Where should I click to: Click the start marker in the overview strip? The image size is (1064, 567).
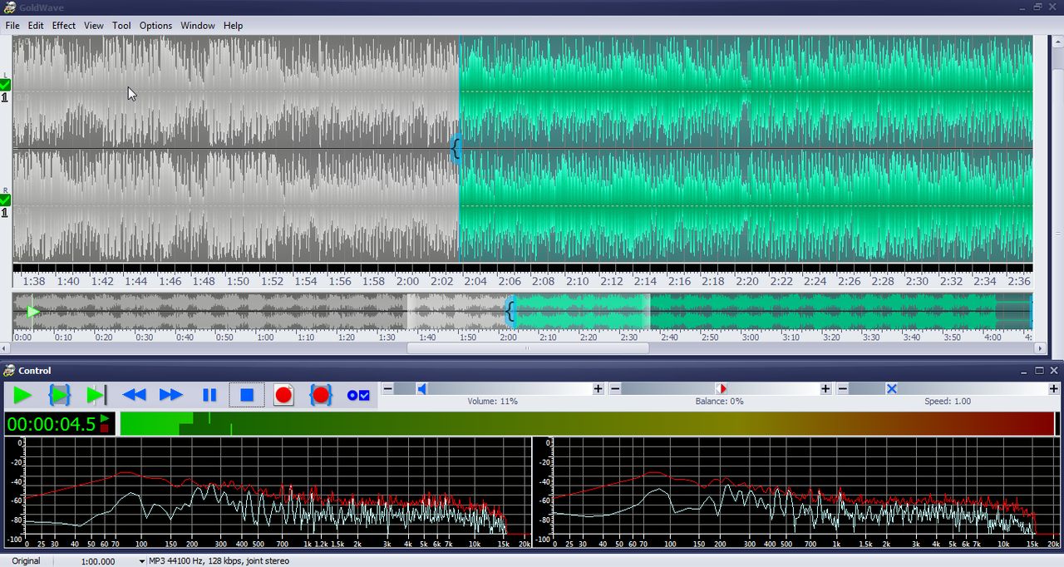coord(510,312)
